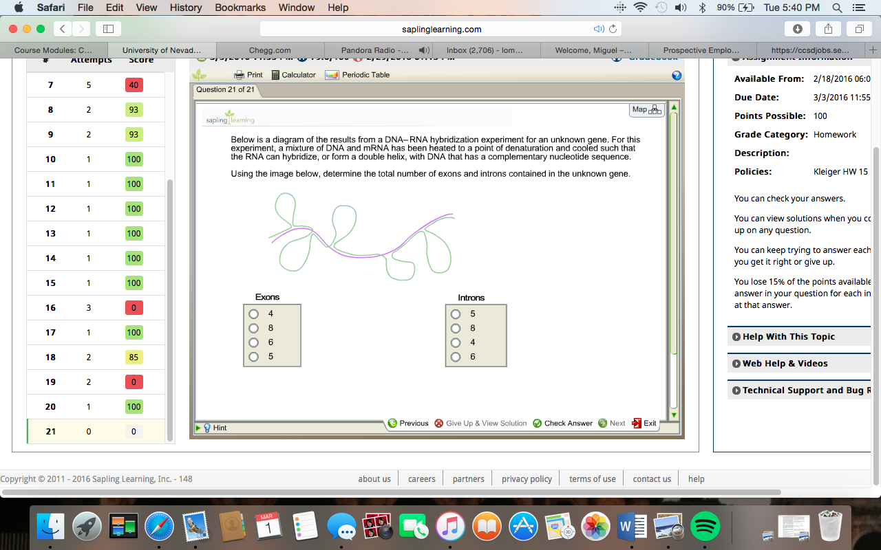
Task: Select 6 exons radio button
Action: click(253, 342)
